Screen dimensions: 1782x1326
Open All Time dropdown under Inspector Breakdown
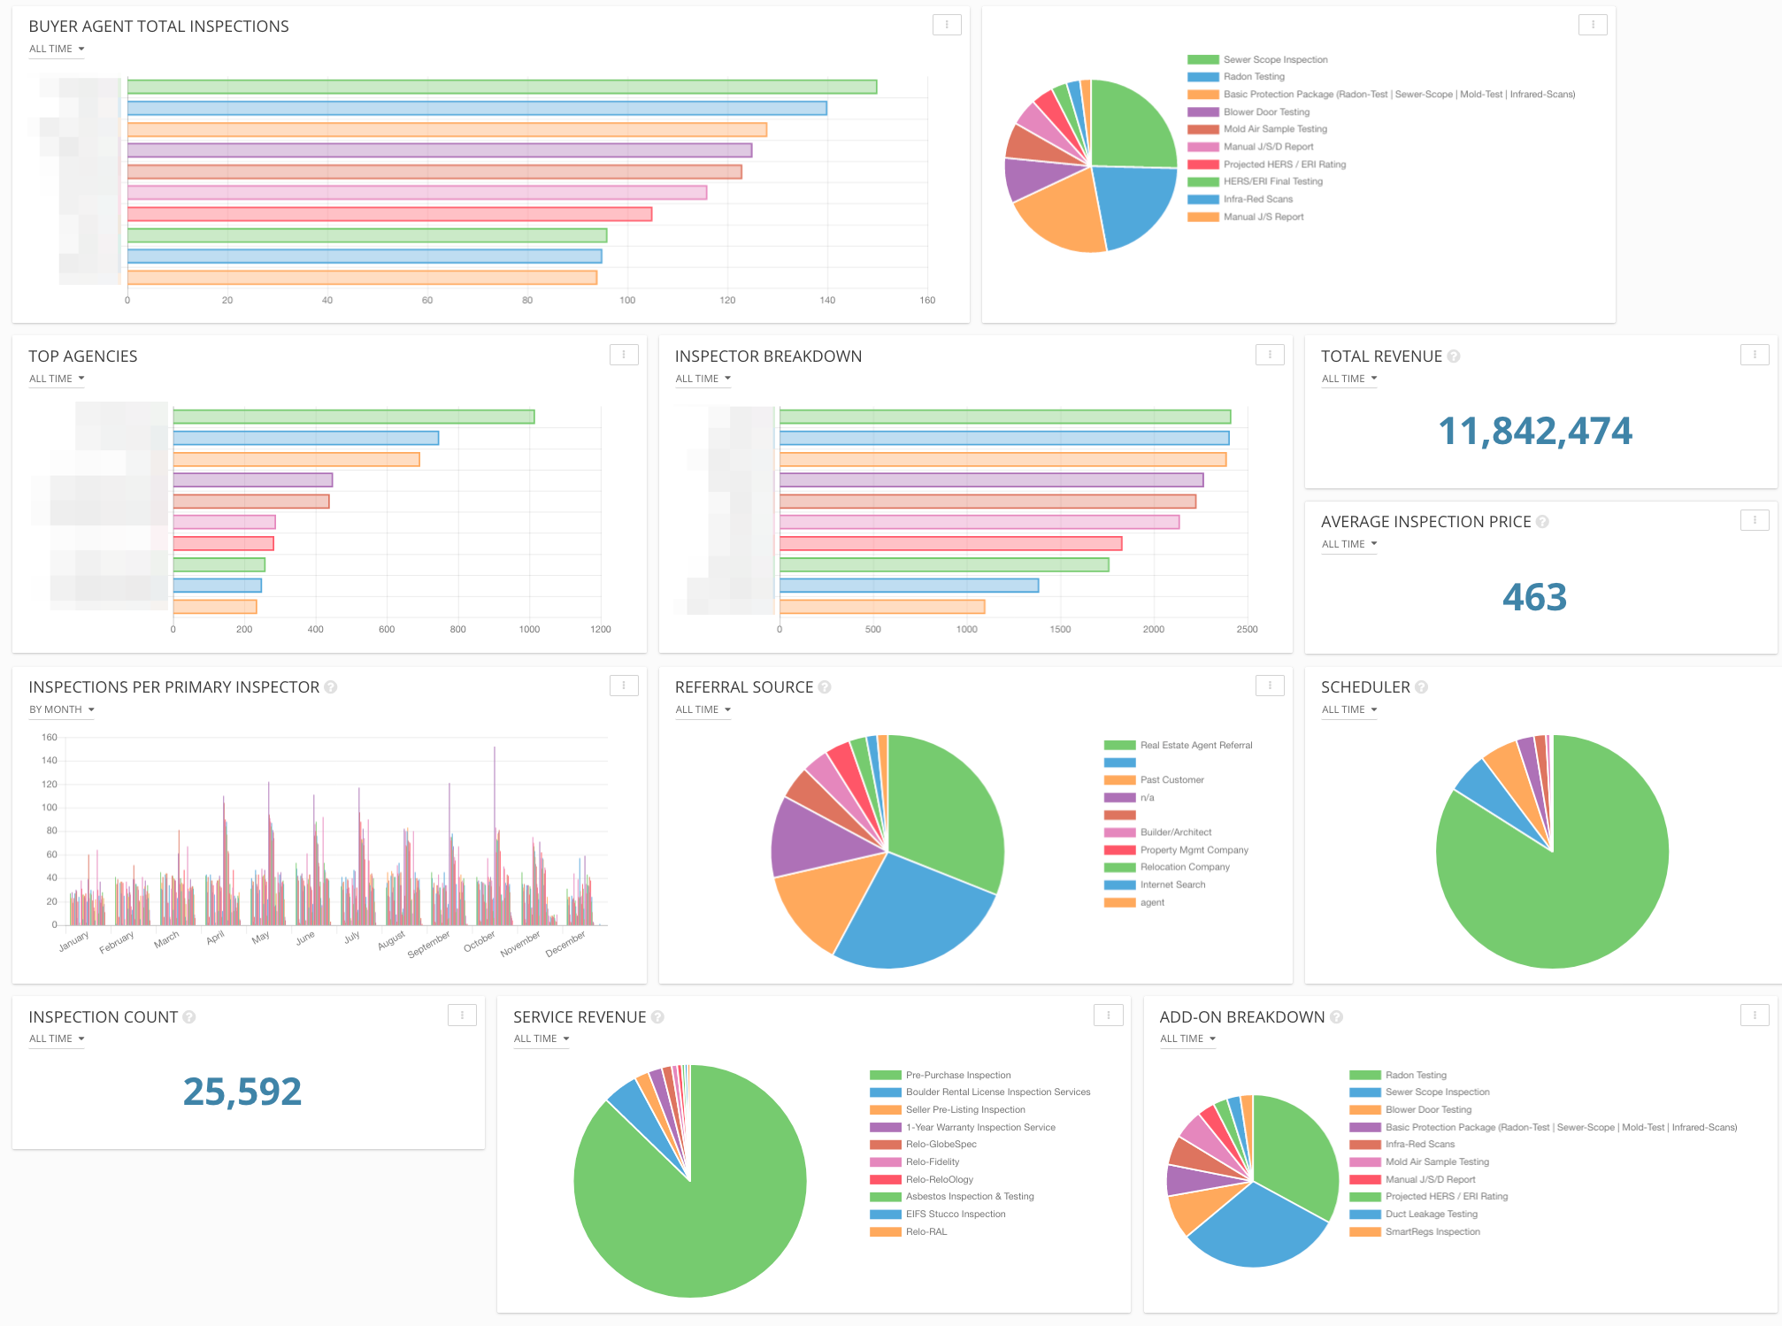(703, 379)
